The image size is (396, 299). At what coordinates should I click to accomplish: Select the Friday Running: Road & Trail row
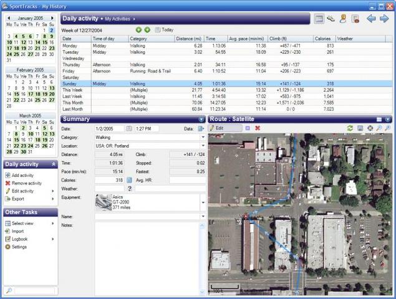coord(226,71)
